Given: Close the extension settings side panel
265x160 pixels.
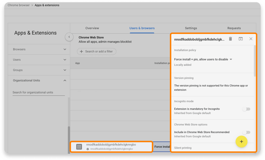Looking at the screenshot, I should [x=251, y=39].
